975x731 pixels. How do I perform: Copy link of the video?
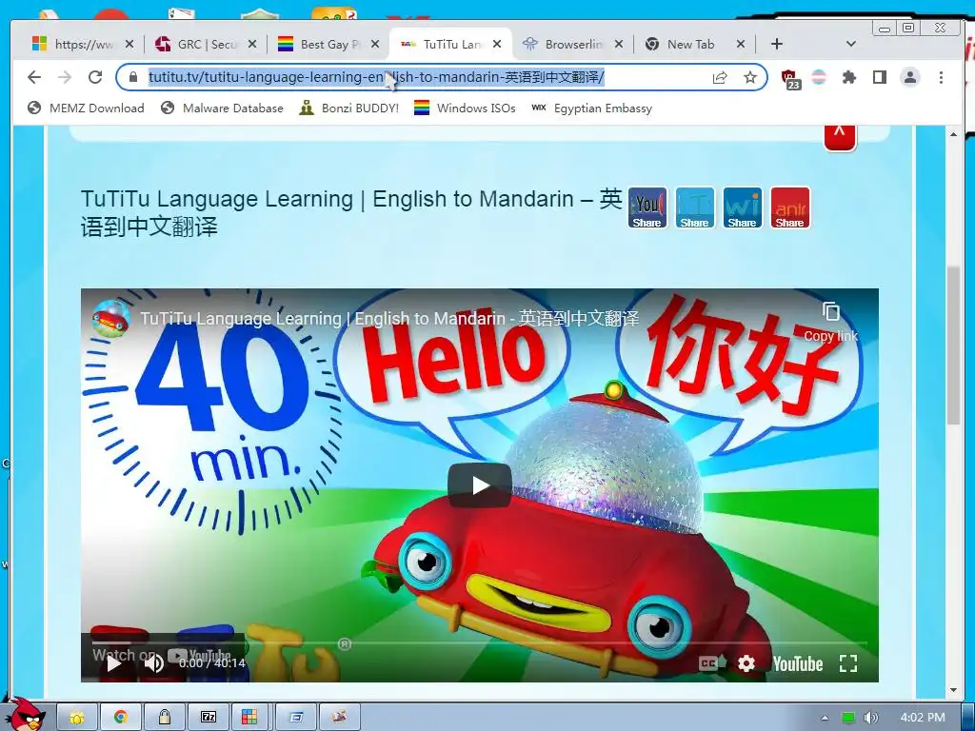point(830,322)
